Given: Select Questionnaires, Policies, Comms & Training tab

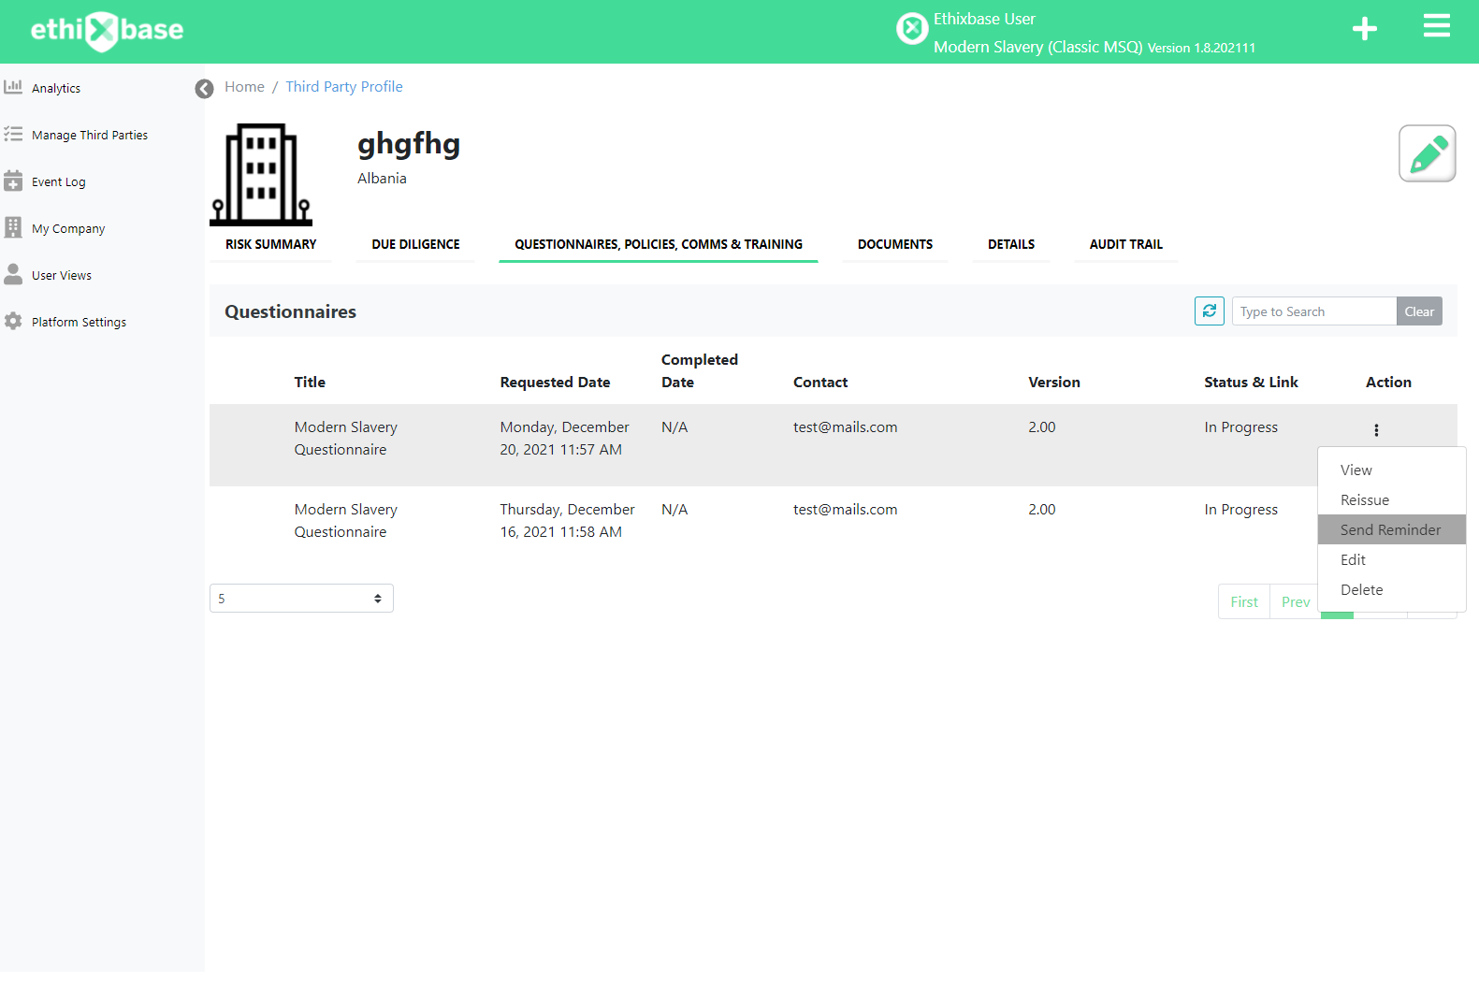Looking at the screenshot, I should [659, 244].
